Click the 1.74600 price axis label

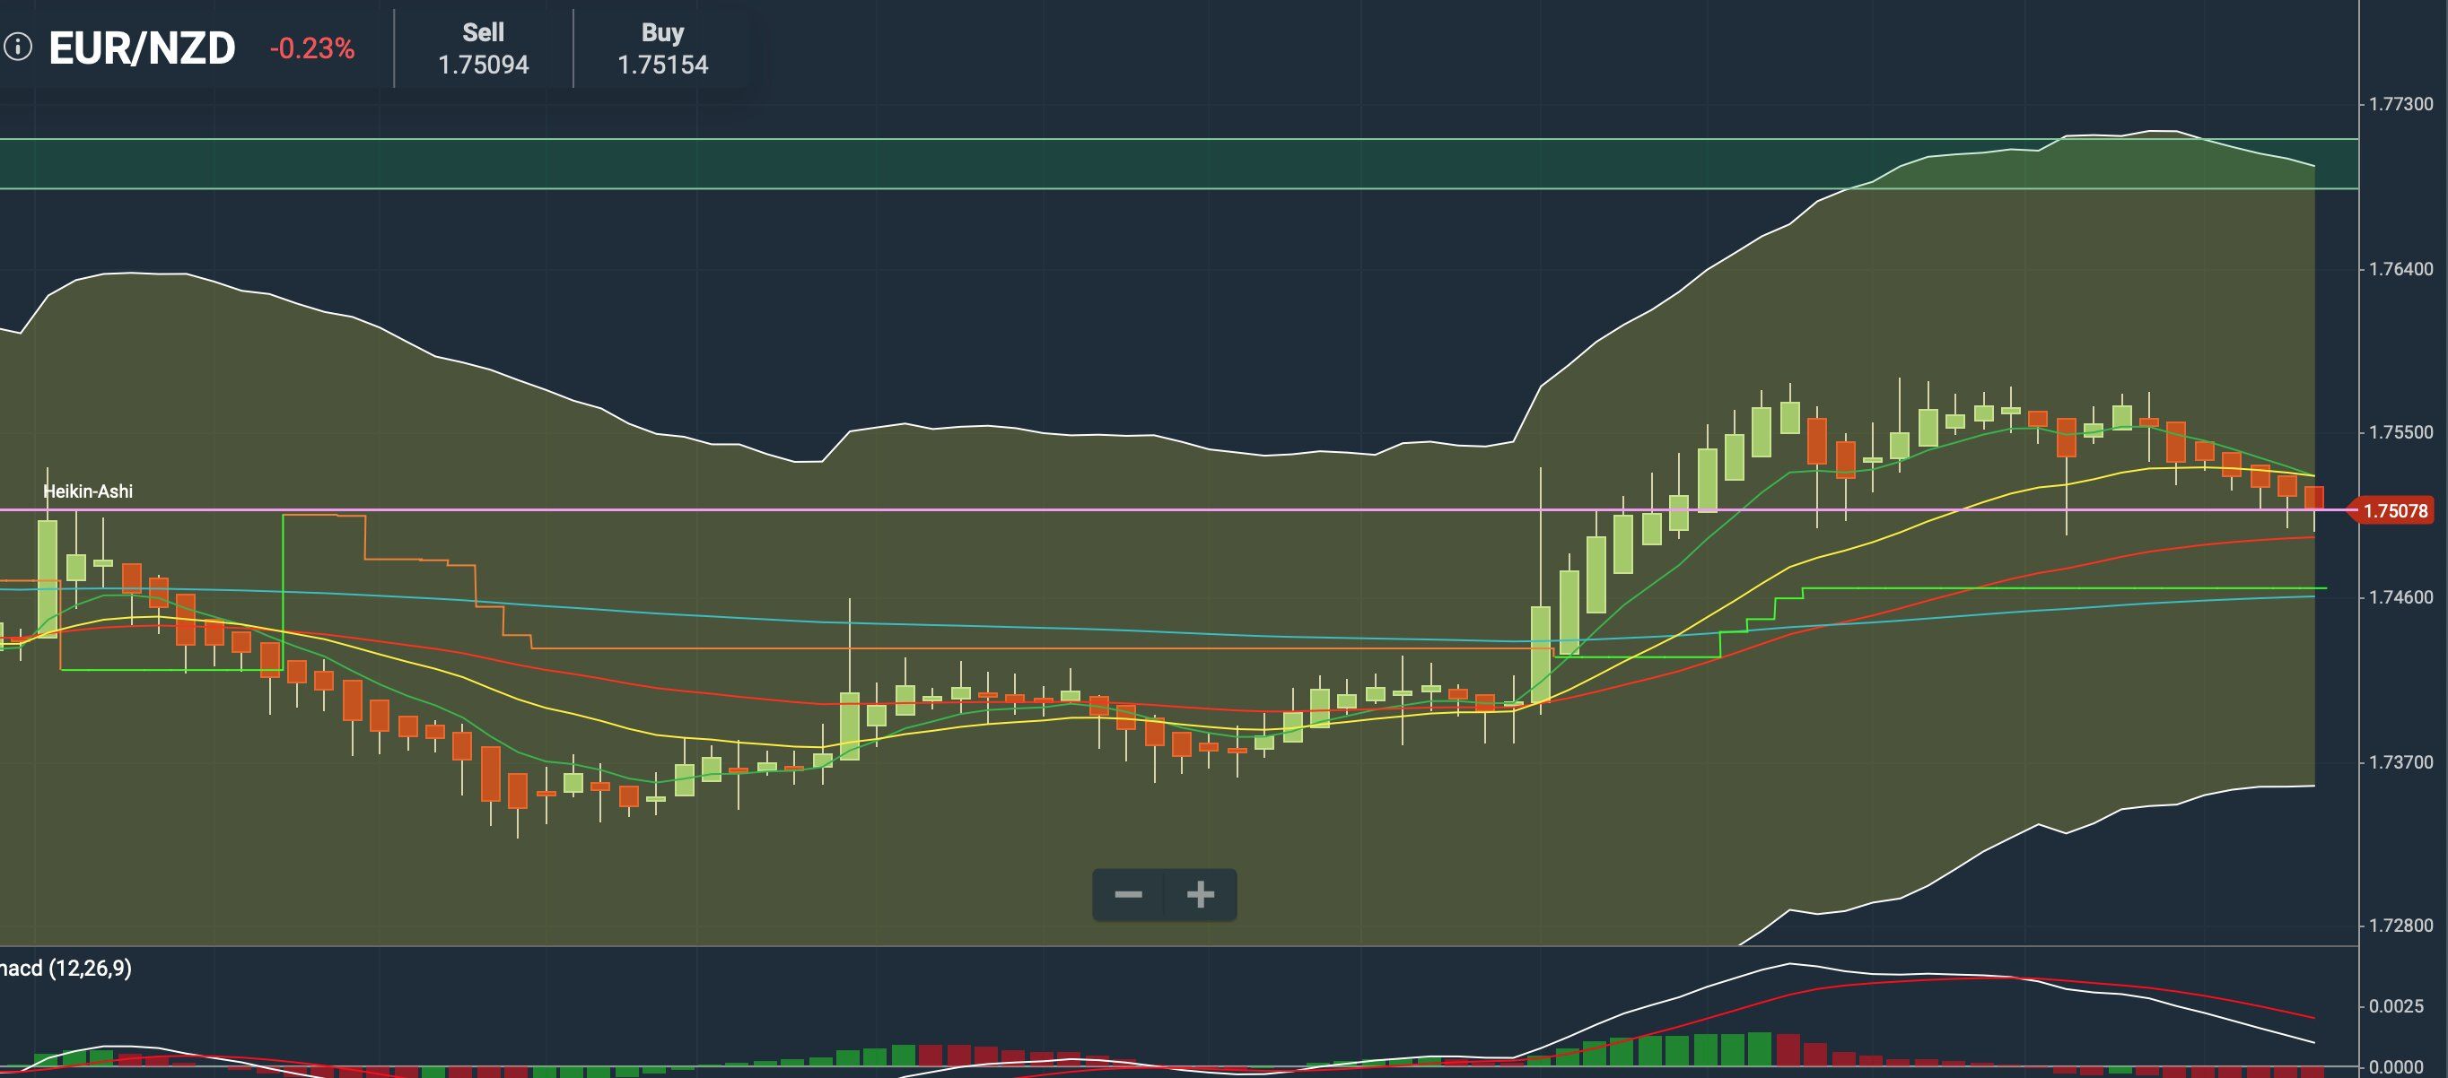[2400, 597]
